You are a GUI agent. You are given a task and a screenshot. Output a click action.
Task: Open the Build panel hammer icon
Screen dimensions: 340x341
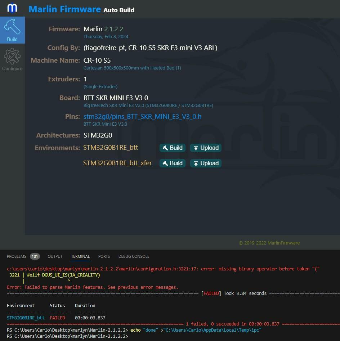point(12,30)
